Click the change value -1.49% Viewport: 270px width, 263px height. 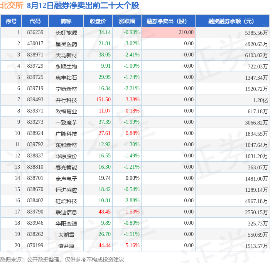(132, 156)
